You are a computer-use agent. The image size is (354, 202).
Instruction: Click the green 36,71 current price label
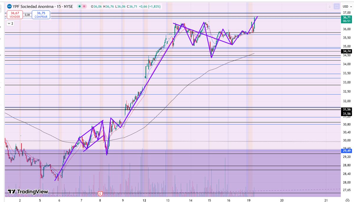click(347, 19)
